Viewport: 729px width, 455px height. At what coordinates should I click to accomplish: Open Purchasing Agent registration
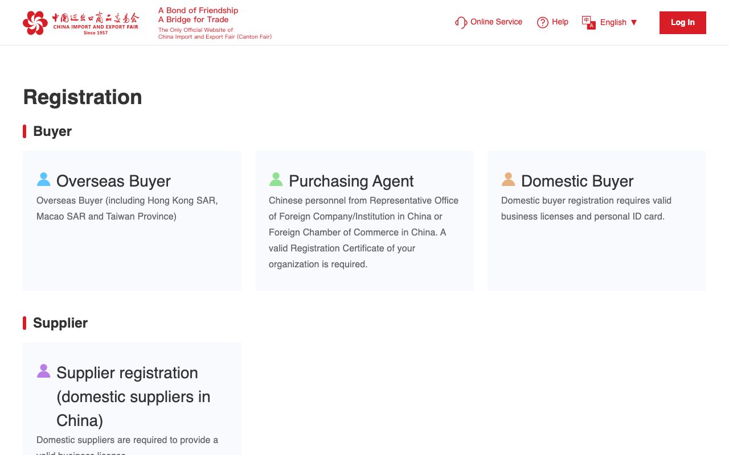pyautogui.click(x=364, y=220)
